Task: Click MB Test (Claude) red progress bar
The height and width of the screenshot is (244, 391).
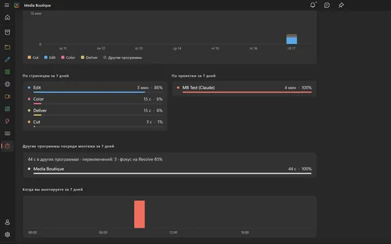Action: tap(247, 92)
